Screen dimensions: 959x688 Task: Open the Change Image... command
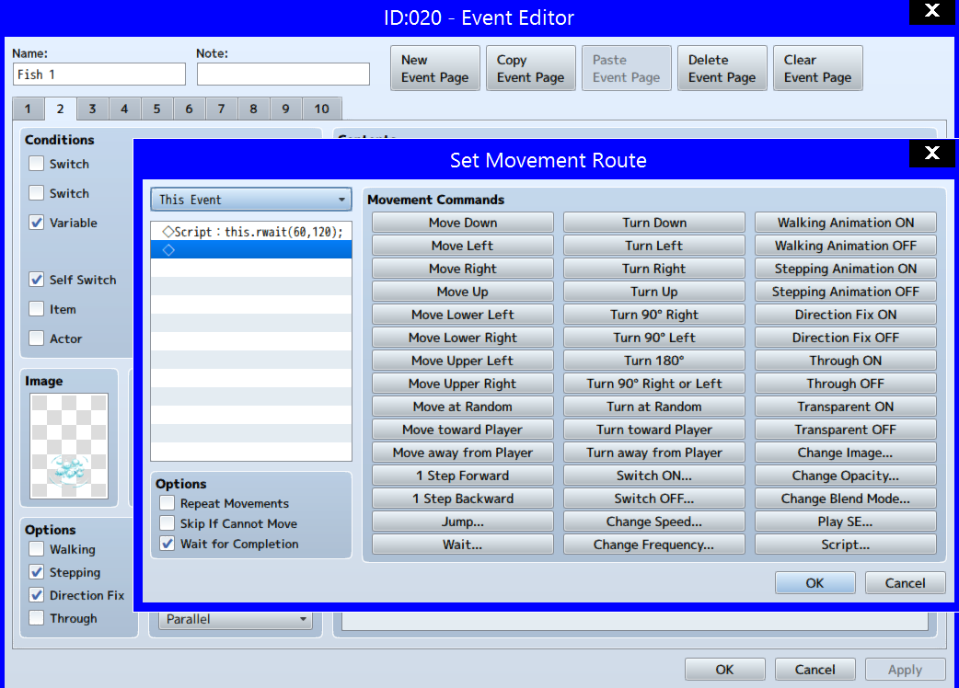click(x=845, y=453)
